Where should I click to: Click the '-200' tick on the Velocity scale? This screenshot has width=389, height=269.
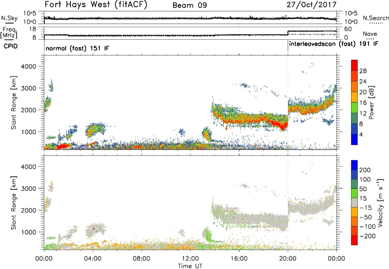point(367,236)
